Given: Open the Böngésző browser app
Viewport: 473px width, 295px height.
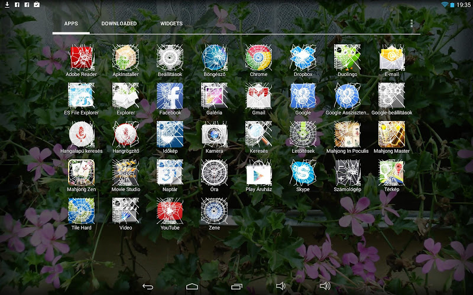Looking at the screenshot, I should tap(214, 58).
